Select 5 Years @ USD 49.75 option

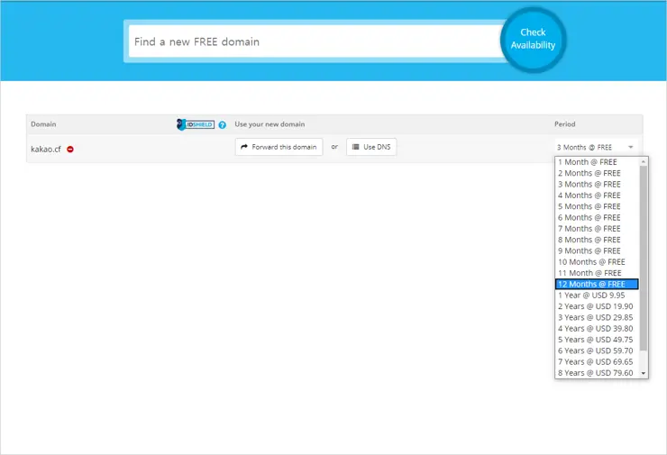(596, 340)
